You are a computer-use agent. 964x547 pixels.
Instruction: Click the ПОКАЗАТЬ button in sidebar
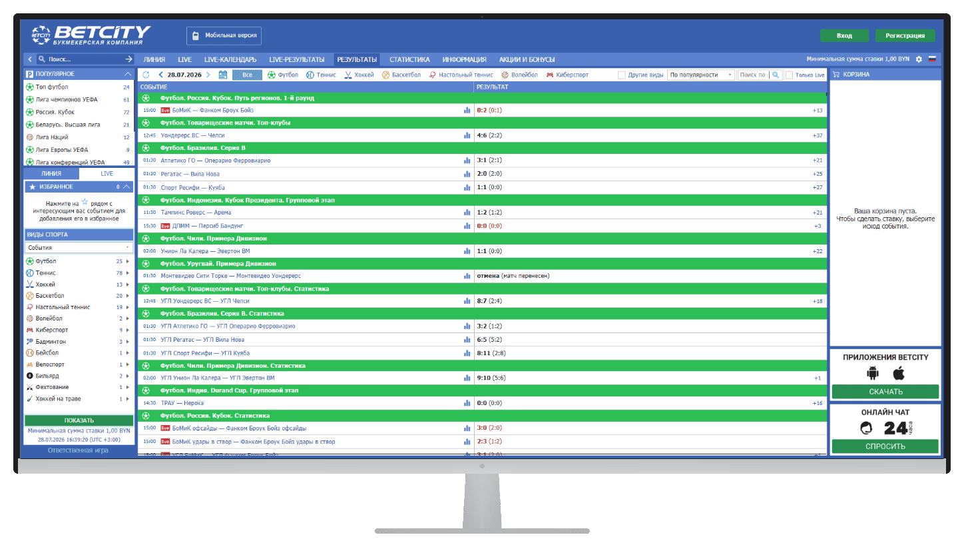pos(79,420)
